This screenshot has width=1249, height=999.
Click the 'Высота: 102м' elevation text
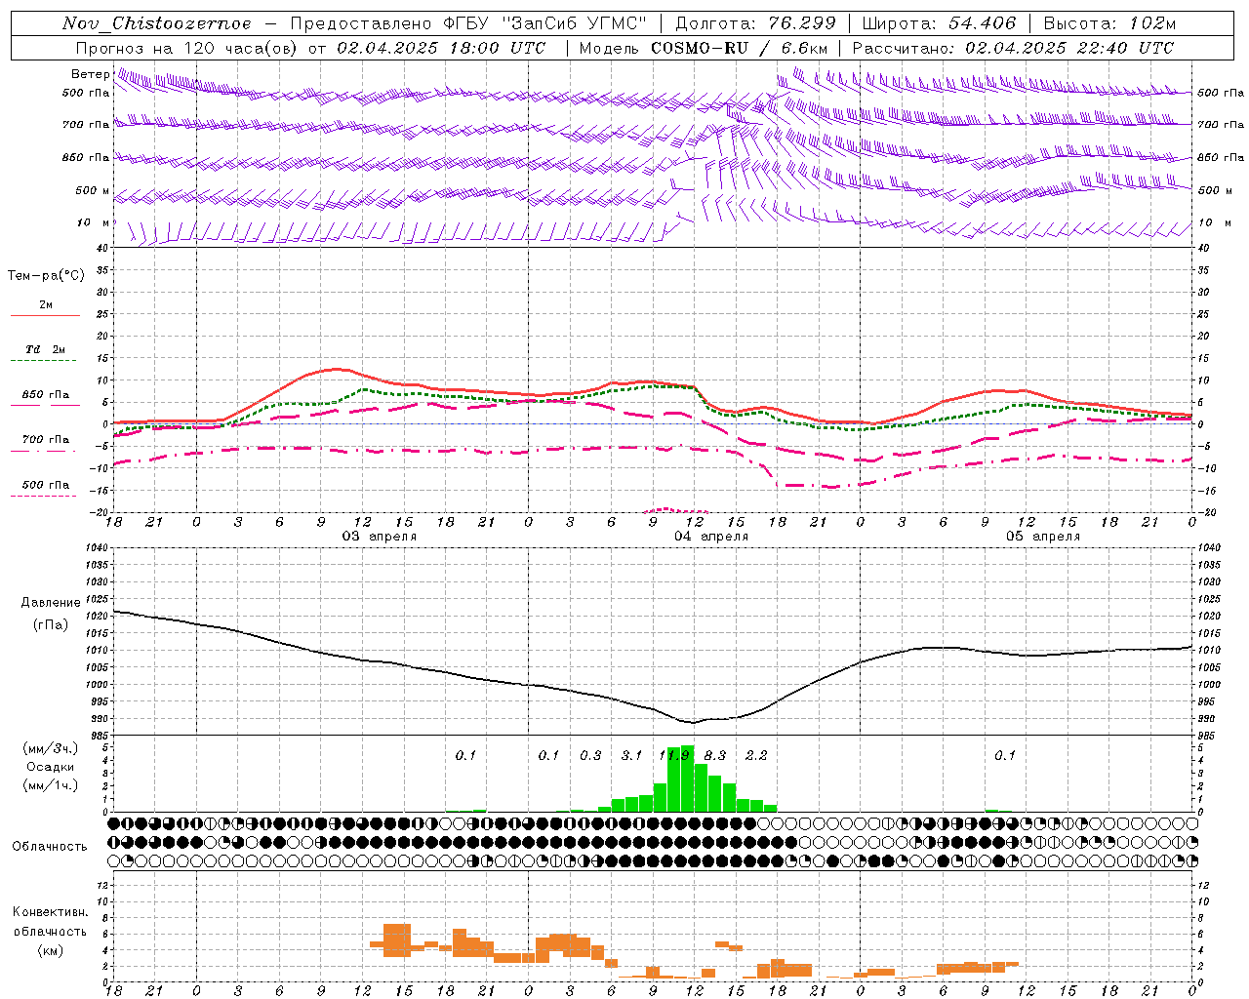[1109, 23]
